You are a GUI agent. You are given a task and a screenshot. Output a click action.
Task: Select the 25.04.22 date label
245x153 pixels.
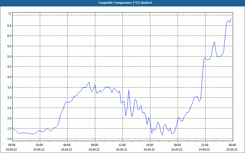coord(232,149)
